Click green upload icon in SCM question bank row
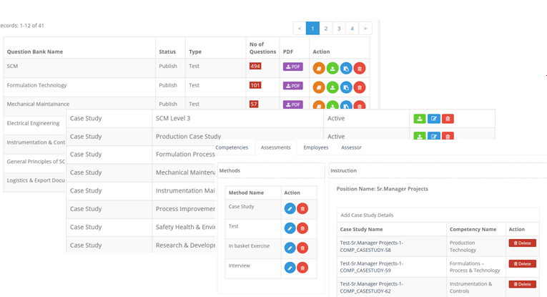547x297 pixels. pyautogui.click(x=332, y=68)
